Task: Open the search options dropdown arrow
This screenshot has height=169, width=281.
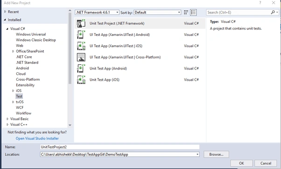Action: [277, 12]
